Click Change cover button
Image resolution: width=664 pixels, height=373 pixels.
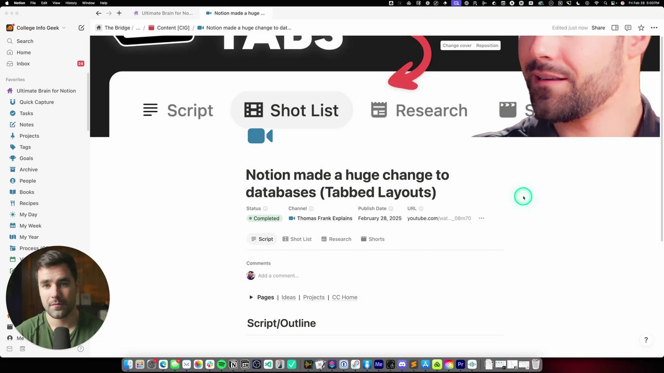pyautogui.click(x=457, y=46)
